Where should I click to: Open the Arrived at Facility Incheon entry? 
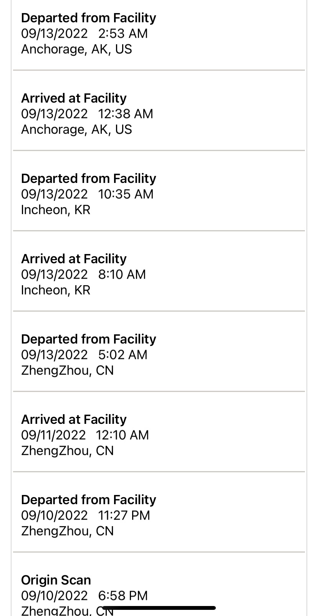(159, 271)
